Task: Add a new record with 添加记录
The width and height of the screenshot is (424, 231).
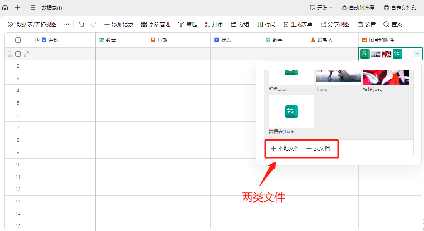Action: 119,24
